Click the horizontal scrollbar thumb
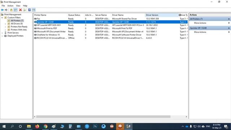This screenshot has width=231, height=130. click(x=103, y=117)
